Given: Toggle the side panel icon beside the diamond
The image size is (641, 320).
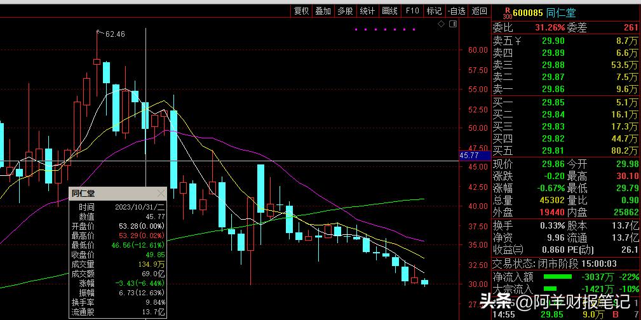Looking at the screenshot, I should [x=452, y=23].
